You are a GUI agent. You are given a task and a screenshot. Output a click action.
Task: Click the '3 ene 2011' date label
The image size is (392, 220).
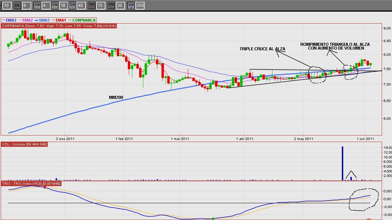[x=65, y=139]
